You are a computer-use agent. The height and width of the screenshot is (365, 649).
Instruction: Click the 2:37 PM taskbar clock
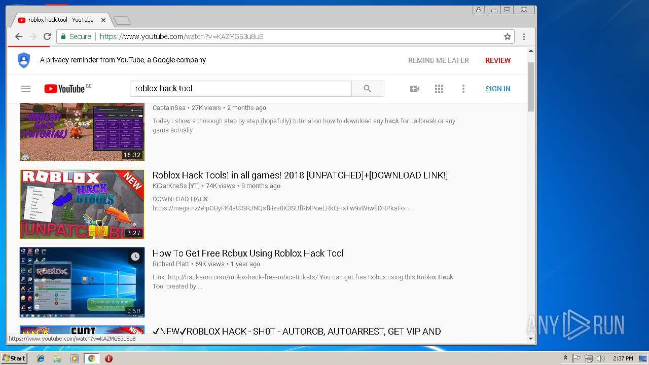pos(623,358)
